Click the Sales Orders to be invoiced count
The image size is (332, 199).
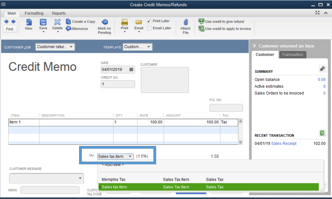click(x=324, y=93)
